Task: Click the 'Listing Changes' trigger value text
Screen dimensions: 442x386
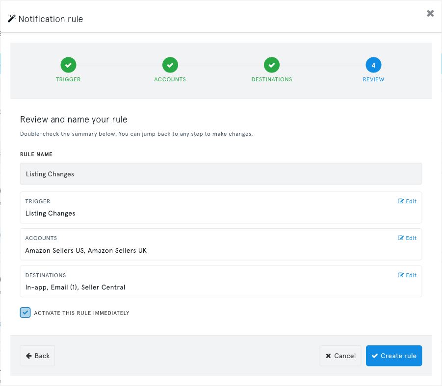Action: point(51,214)
